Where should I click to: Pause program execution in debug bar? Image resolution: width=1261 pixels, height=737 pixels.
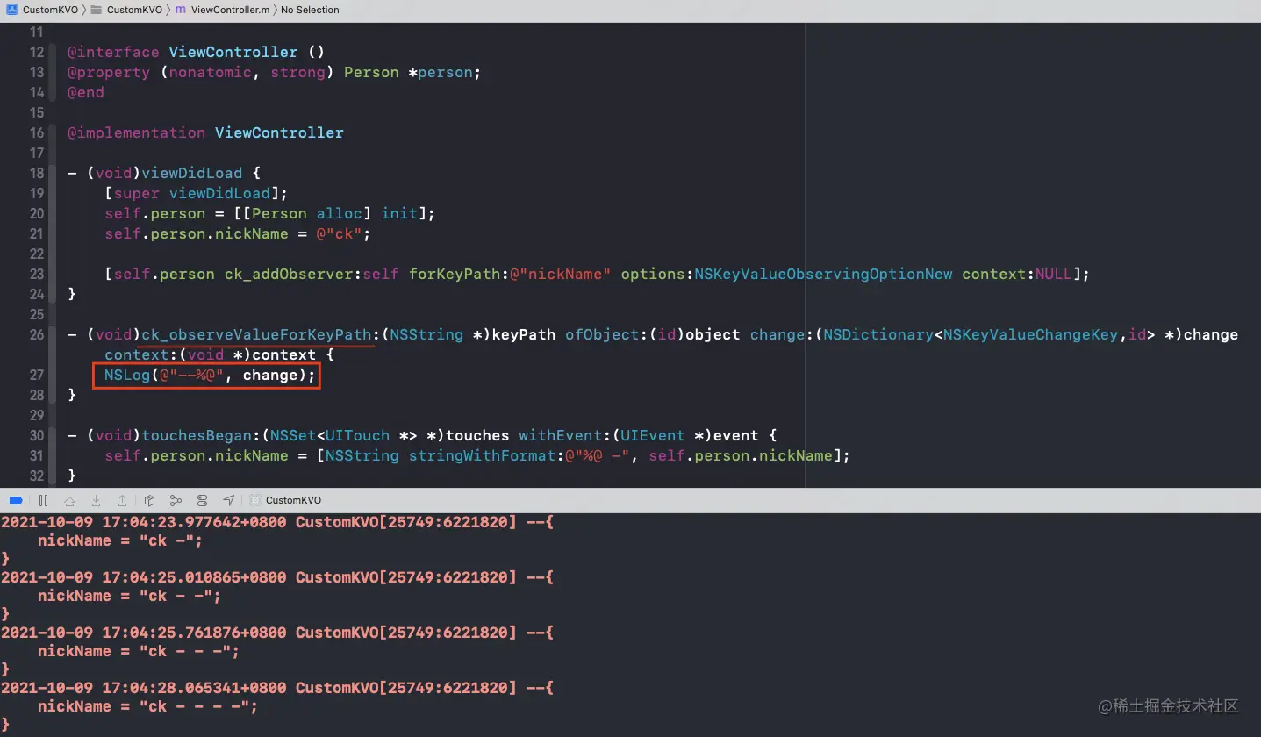pos(43,500)
